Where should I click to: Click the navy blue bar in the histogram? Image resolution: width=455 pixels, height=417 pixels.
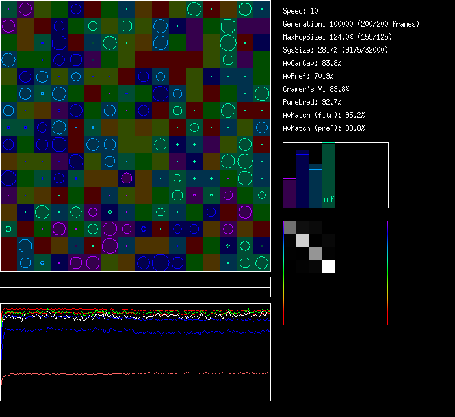pos(303,179)
